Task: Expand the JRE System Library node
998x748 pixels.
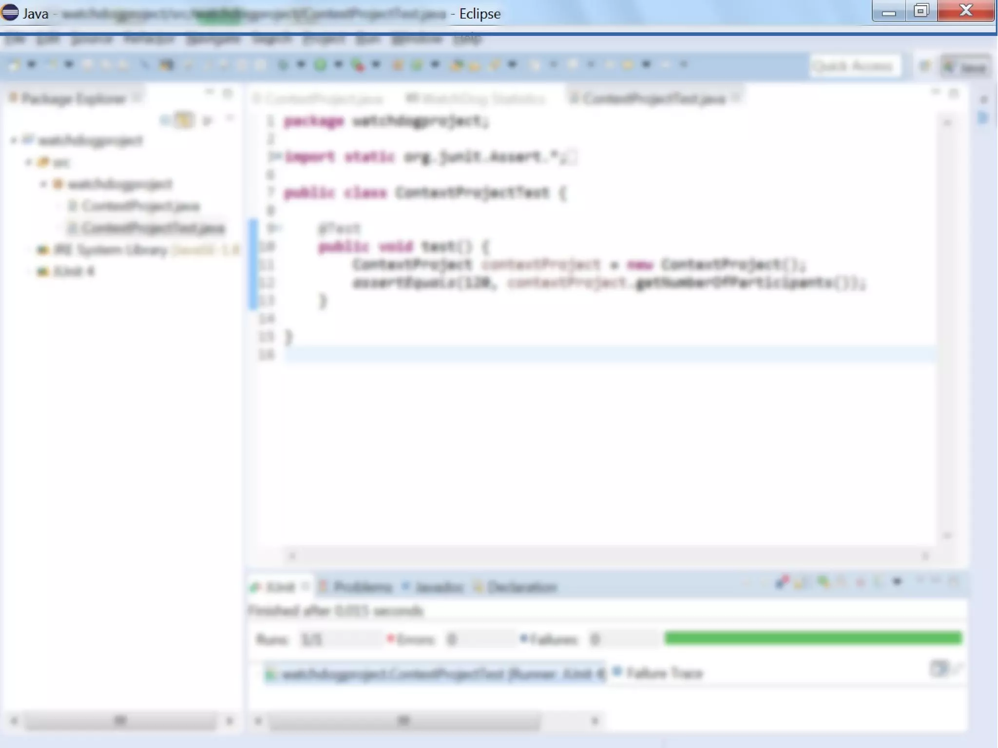Action: pyautogui.click(x=28, y=250)
